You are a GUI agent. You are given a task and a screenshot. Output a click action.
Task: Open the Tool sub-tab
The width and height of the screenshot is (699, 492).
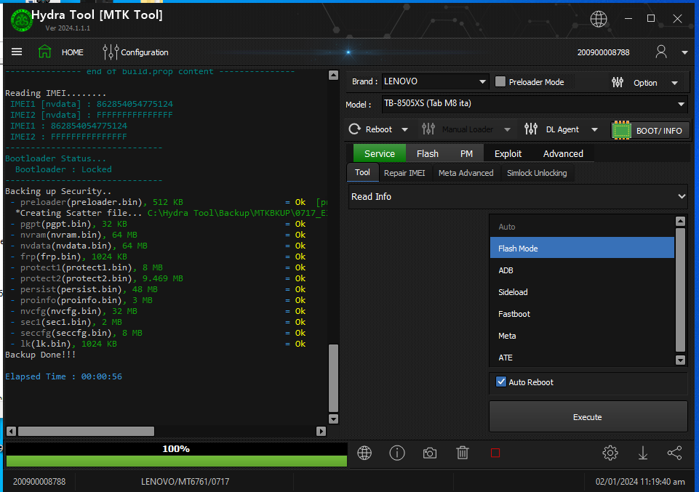(362, 172)
